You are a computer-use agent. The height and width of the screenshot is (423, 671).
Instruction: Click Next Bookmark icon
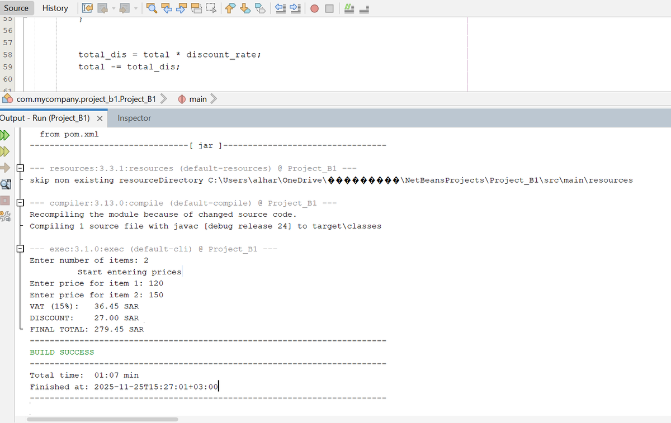pyautogui.click(x=245, y=8)
